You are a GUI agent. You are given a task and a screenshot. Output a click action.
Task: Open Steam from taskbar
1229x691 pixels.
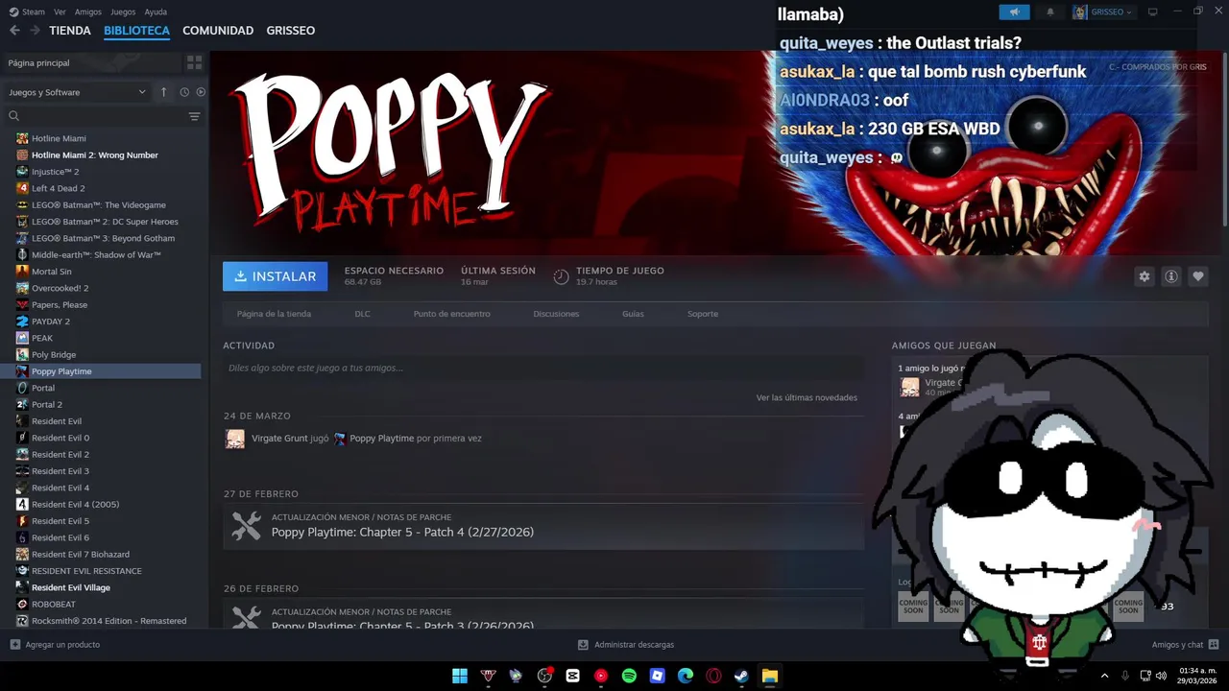[x=741, y=676]
